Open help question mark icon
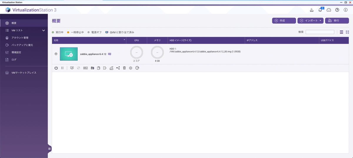 tap(337, 10)
